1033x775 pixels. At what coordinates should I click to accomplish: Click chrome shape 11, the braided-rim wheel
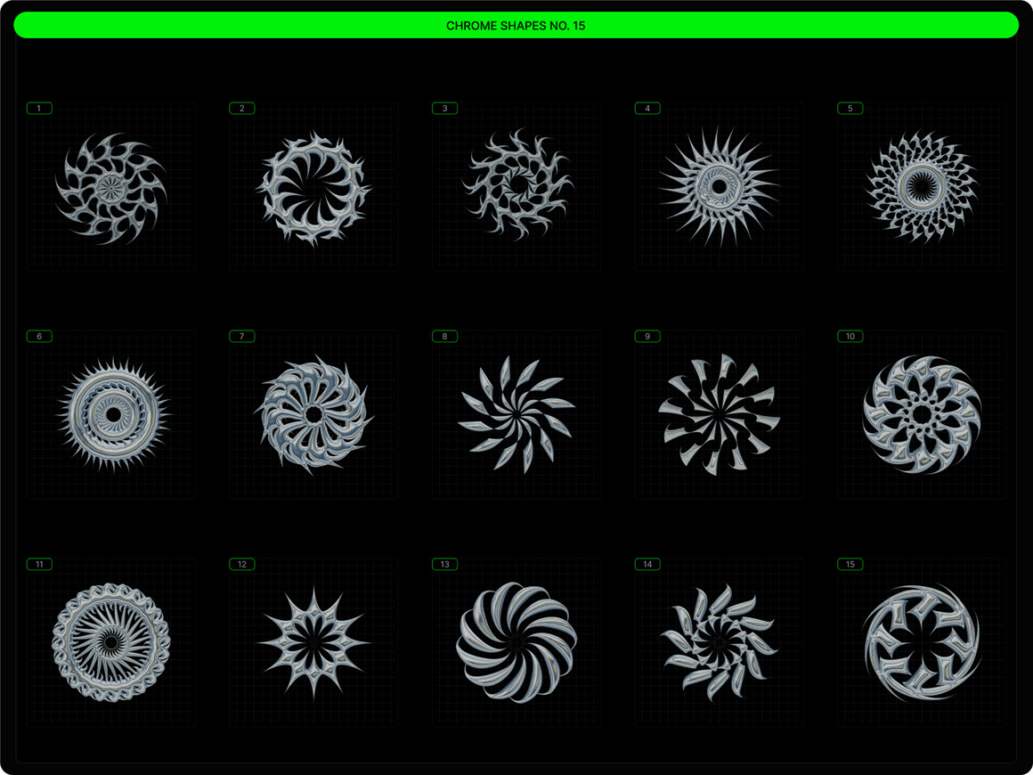click(x=111, y=642)
